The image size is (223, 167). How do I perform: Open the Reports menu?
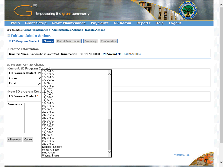(143, 23)
